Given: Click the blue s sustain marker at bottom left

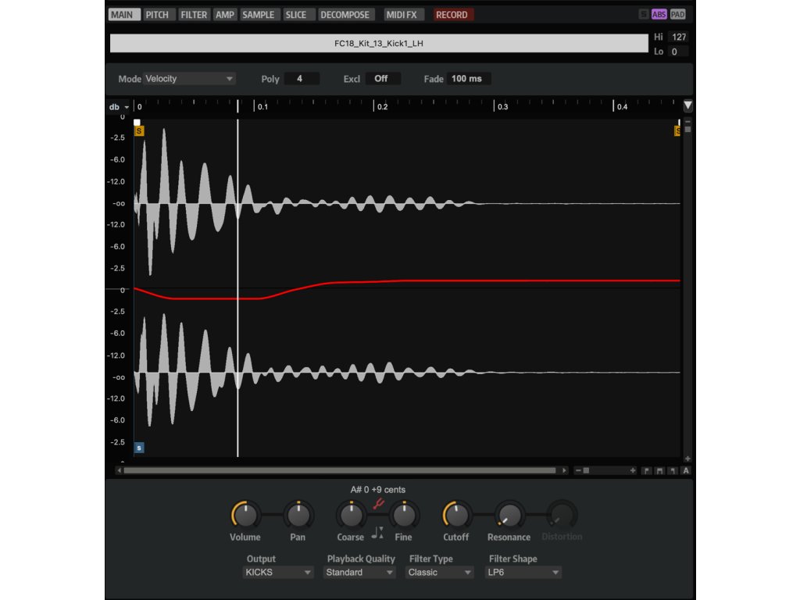Looking at the screenshot, I should click(x=139, y=448).
